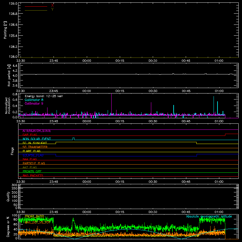Select the 'X' legend label in Pointing plot
Screen dimensions: 242x242
52,5
